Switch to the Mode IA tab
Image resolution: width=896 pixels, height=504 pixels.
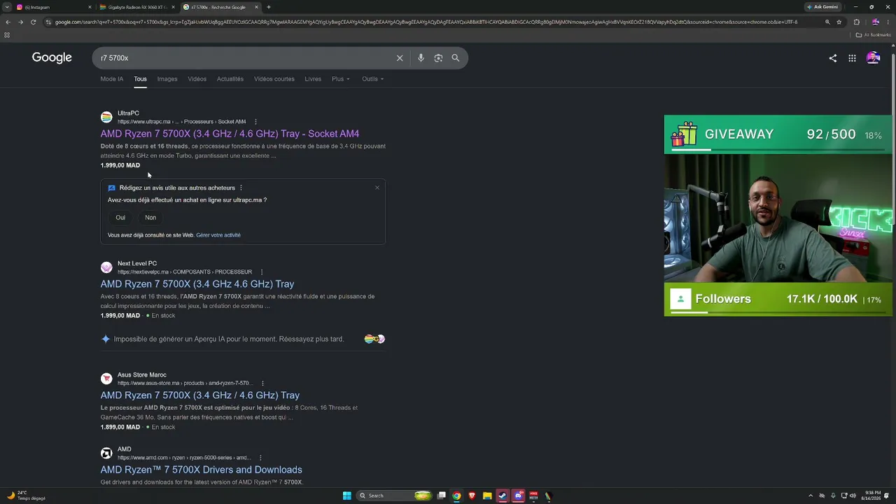tap(112, 79)
